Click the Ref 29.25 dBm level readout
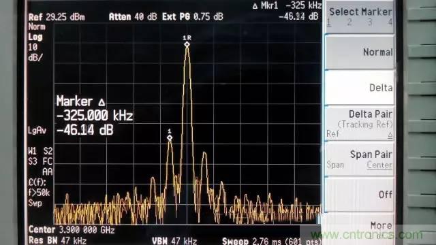436x245 pixels. 57,17
